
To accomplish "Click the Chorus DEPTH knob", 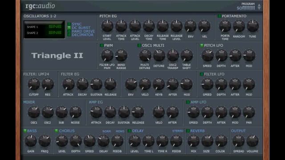I will pyautogui.click(x=76, y=141).
